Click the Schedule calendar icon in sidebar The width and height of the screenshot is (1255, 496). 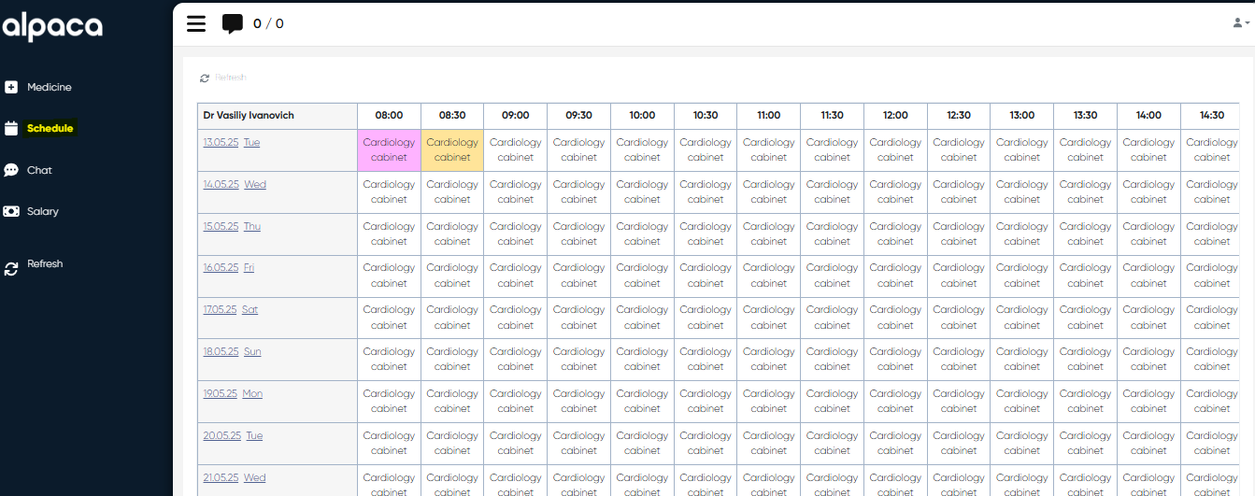click(x=11, y=129)
